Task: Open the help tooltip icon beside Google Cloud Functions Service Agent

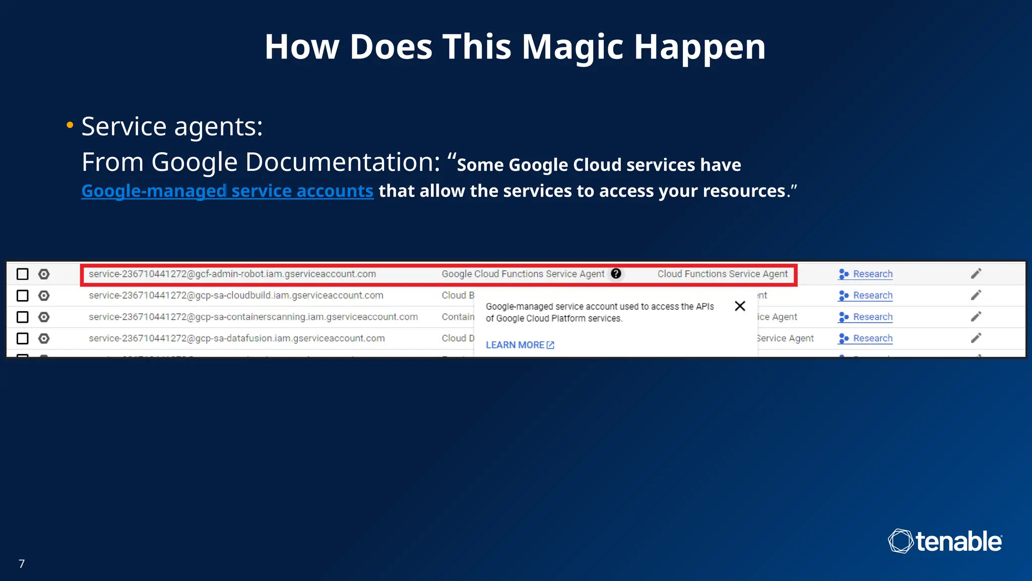Action: click(616, 273)
